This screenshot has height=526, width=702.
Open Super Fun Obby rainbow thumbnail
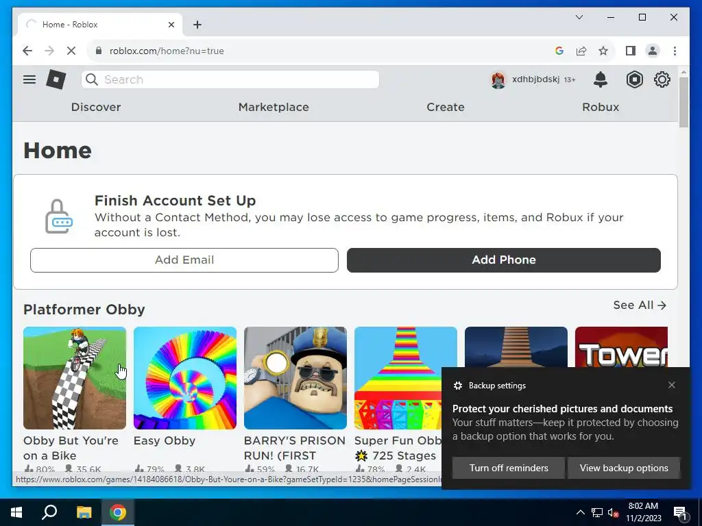click(x=406, y=378)
